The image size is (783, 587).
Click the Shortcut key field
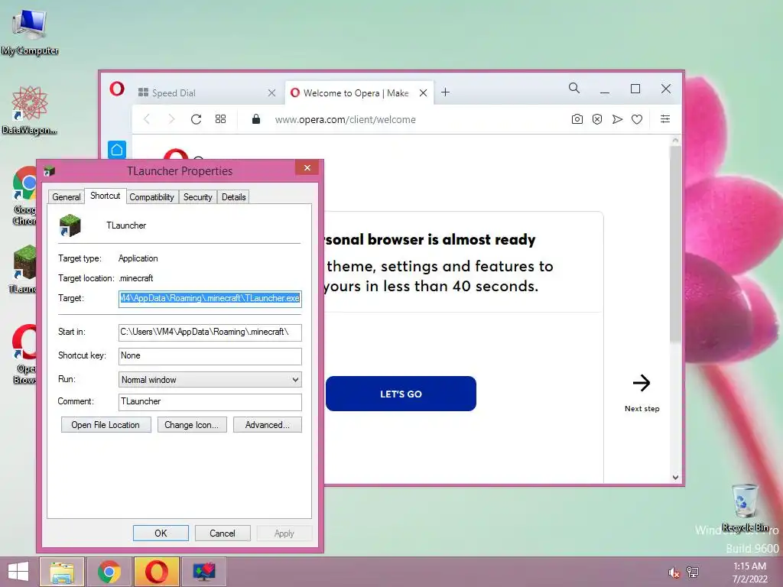click(210, 356)
